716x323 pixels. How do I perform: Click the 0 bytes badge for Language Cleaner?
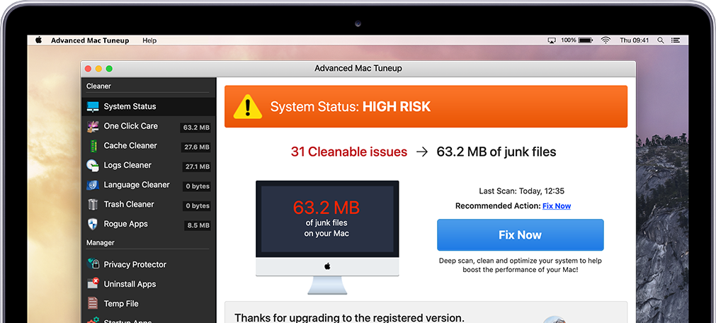click(197, 186)
